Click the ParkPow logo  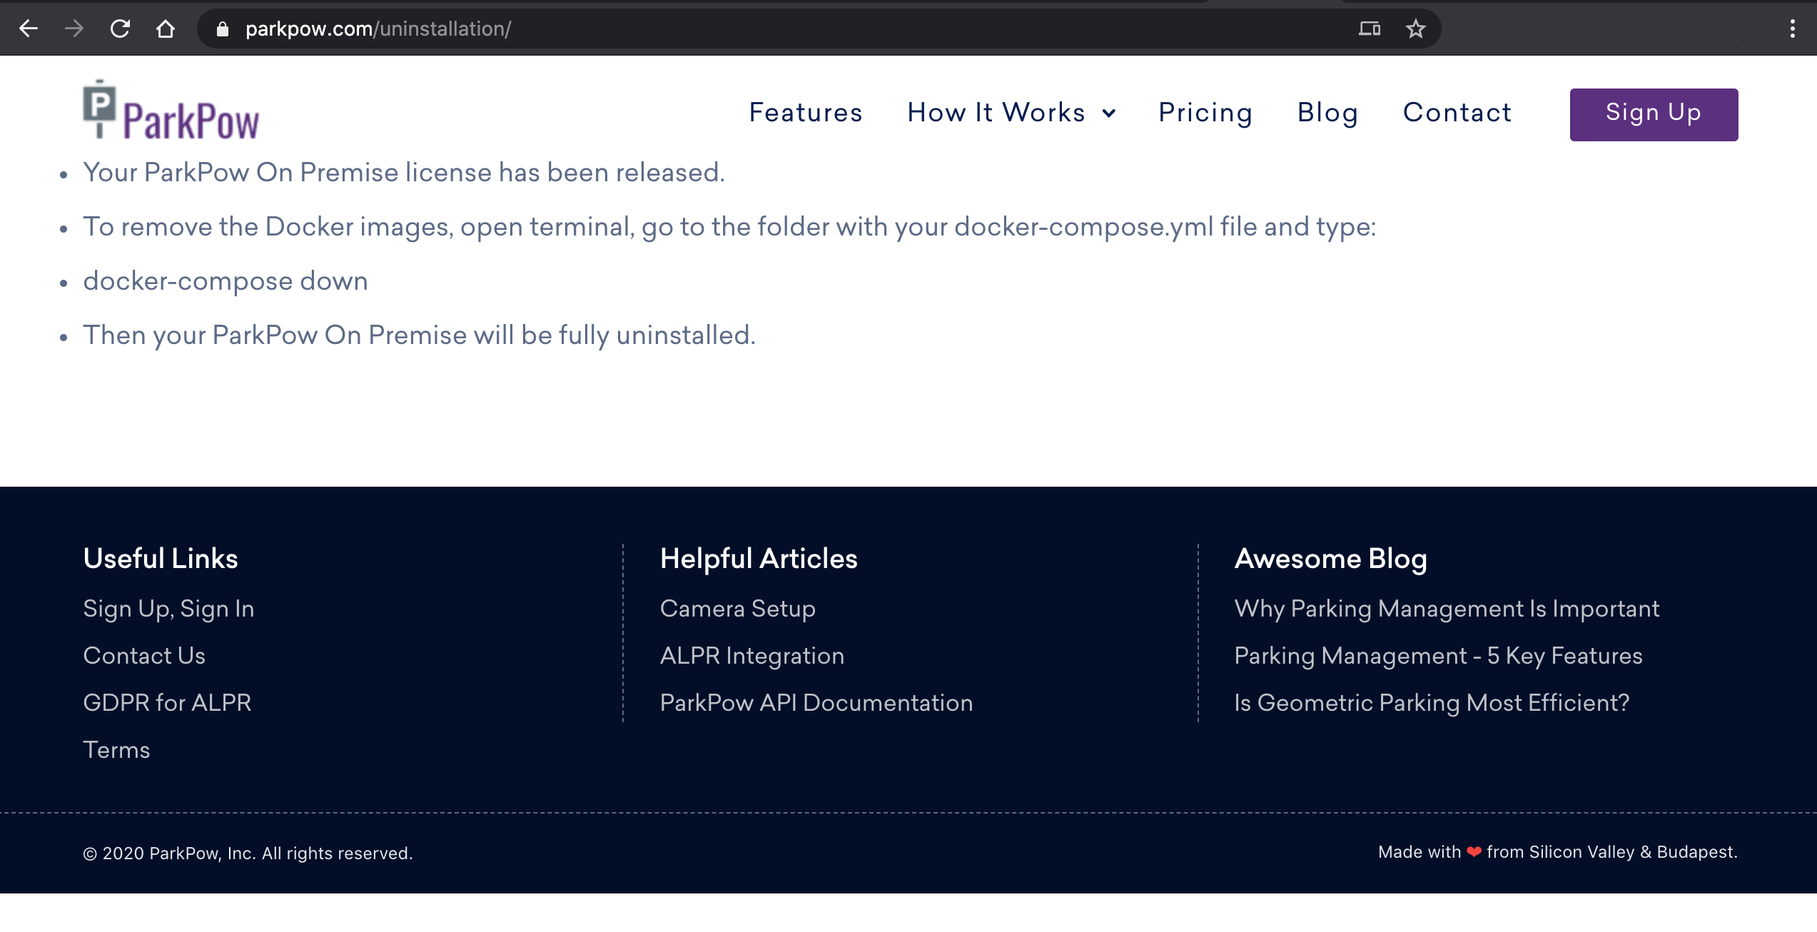(x=171, y=111)
